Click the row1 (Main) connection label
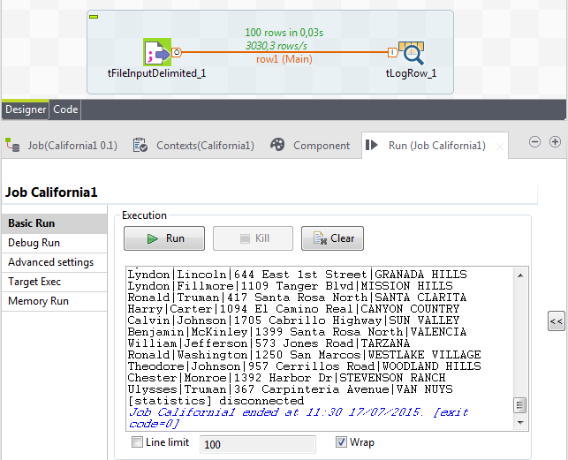 [x=284, y=59]
